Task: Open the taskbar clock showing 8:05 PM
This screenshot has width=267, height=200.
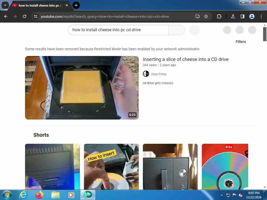Action: click(254, 195)
